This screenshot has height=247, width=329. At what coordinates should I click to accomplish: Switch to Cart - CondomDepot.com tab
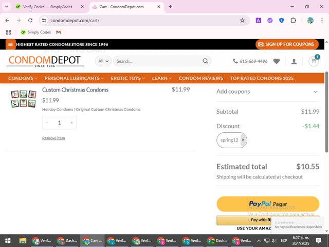126,7
